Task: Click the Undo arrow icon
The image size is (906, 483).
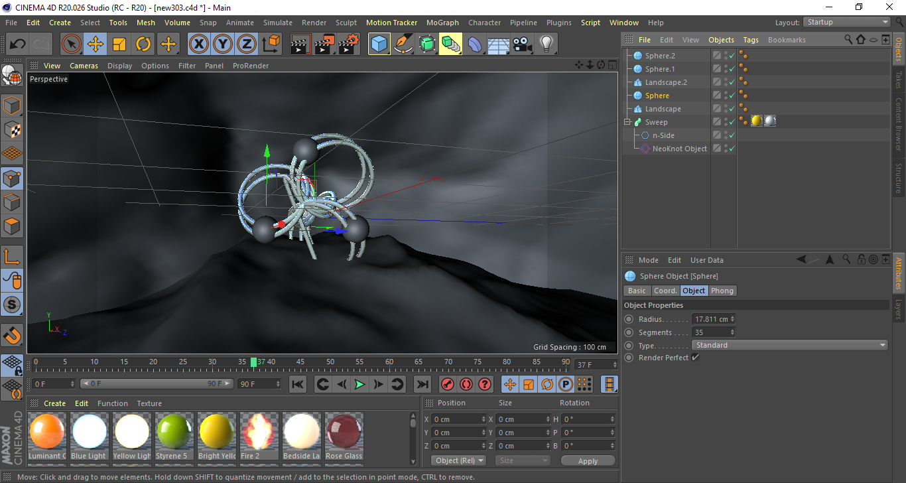Action: coord(18,44)
